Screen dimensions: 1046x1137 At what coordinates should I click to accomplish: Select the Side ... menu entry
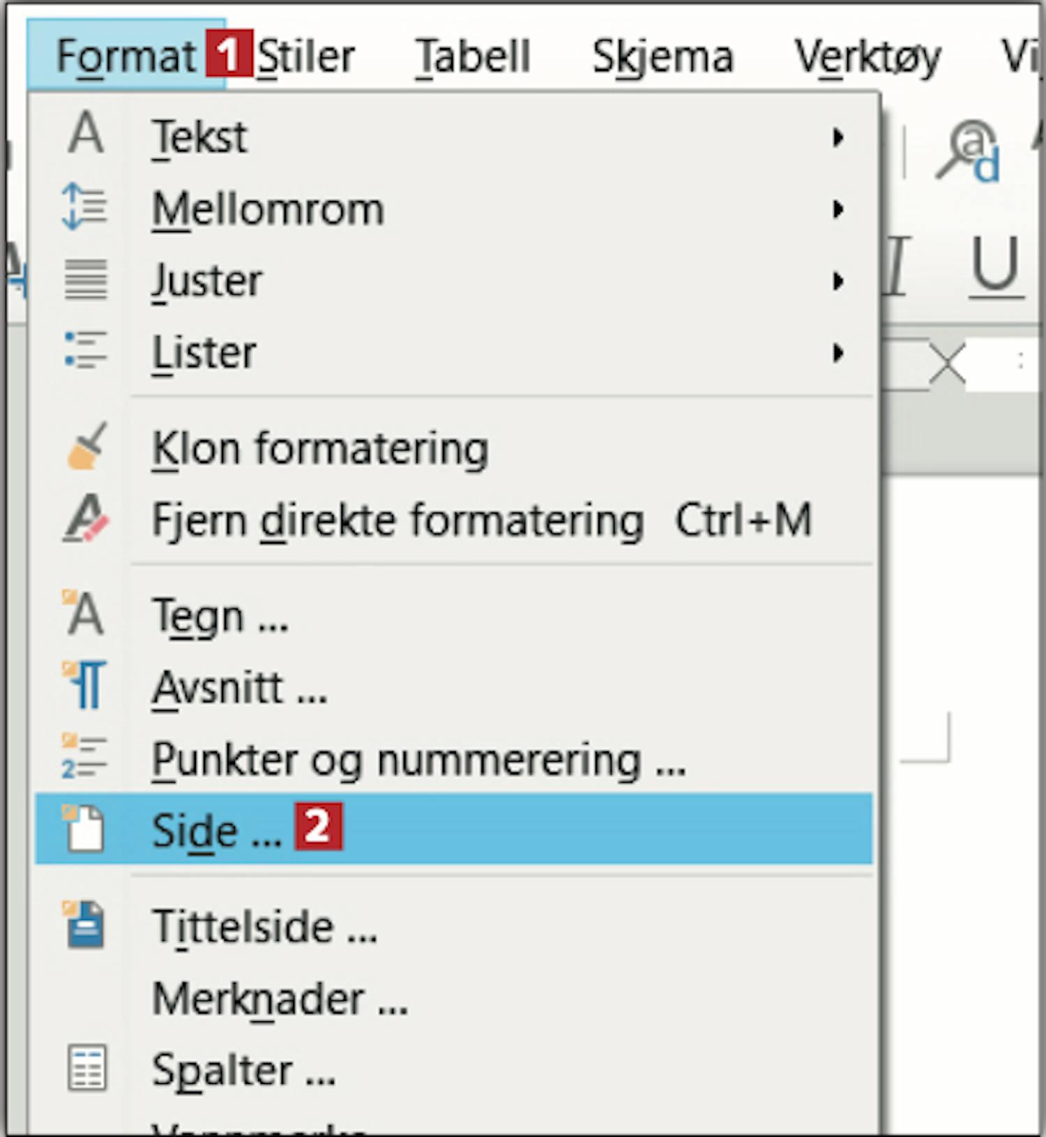[216, 830]
